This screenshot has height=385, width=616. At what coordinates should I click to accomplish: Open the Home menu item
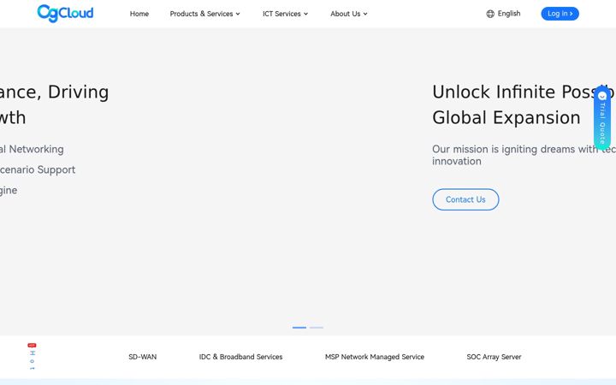[139, 14]
